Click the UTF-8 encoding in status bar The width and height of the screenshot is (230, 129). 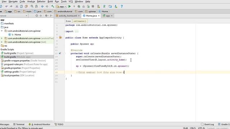click(202, 128)
